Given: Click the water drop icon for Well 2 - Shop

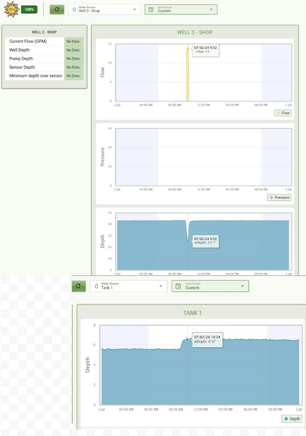Looking at the screenshot, I should pyautogui.click(x=74, y=9).
